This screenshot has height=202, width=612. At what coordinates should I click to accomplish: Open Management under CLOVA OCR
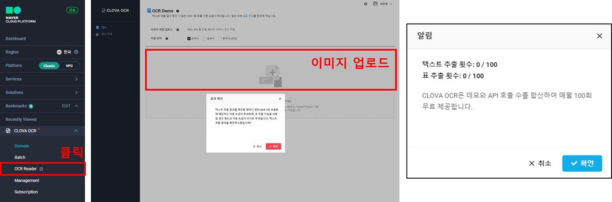point(27,180)
